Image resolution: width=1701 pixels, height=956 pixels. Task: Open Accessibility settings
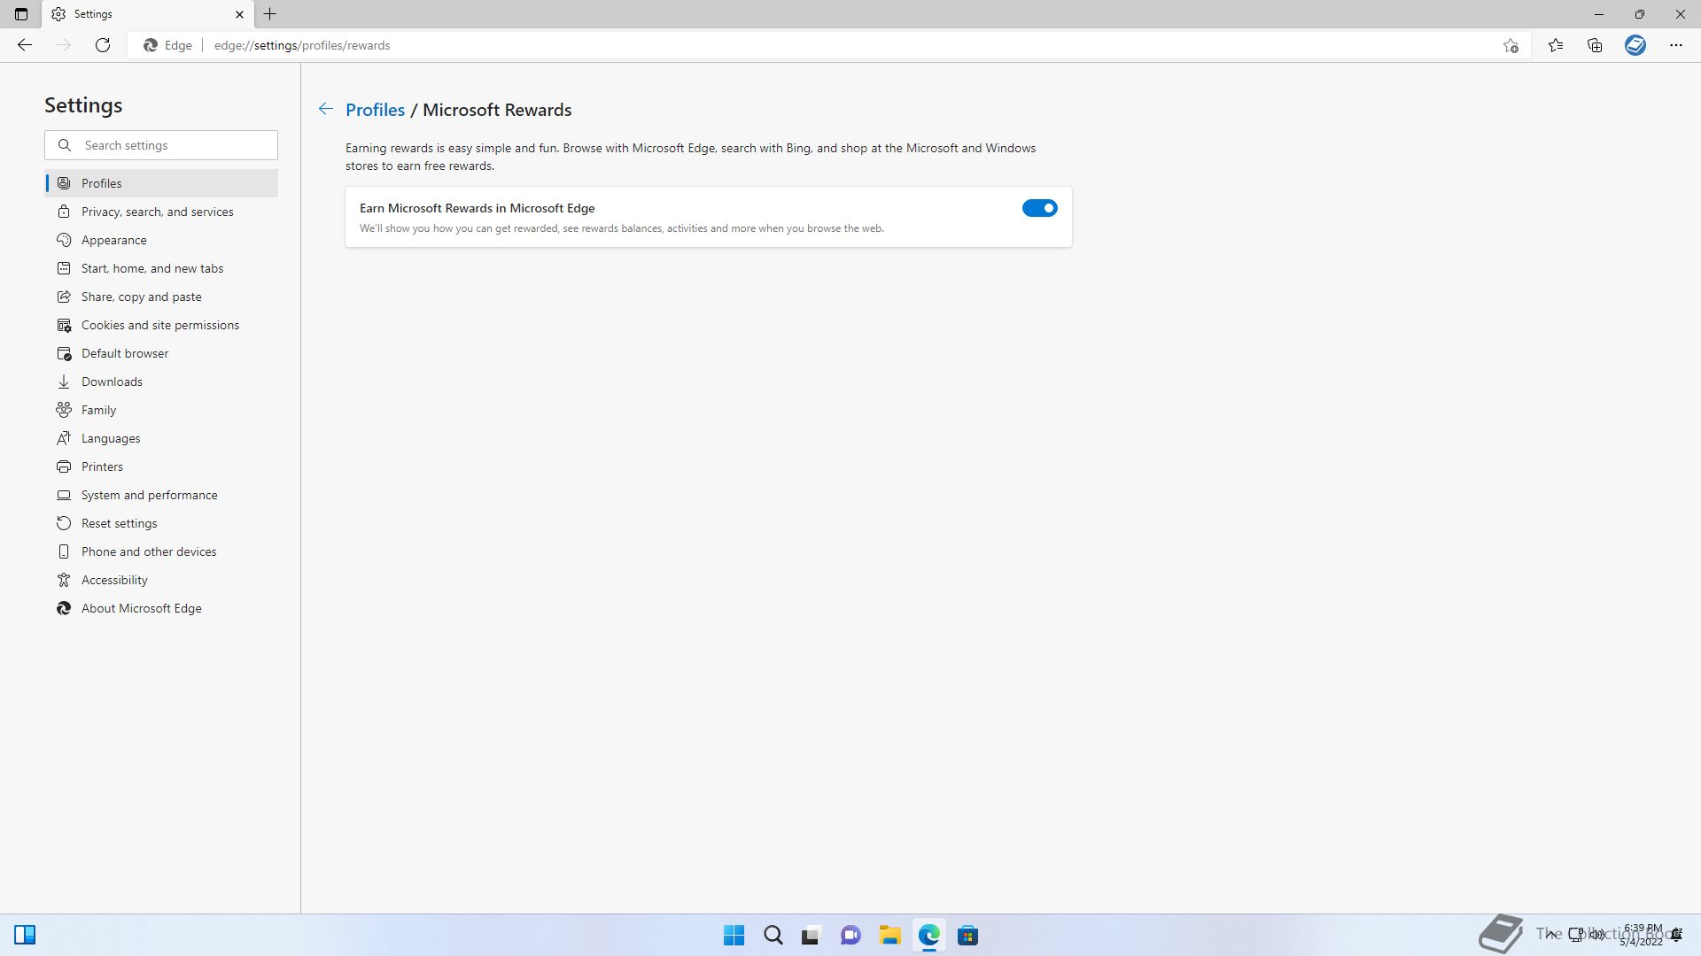(161, 580)
